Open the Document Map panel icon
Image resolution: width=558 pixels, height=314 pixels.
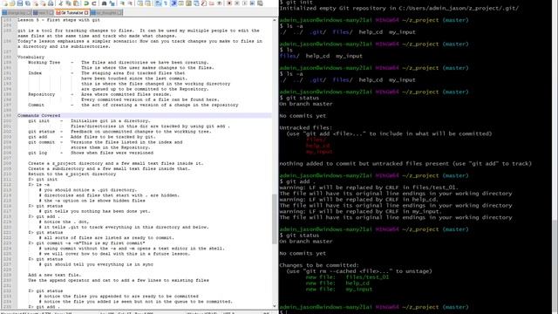188,3
